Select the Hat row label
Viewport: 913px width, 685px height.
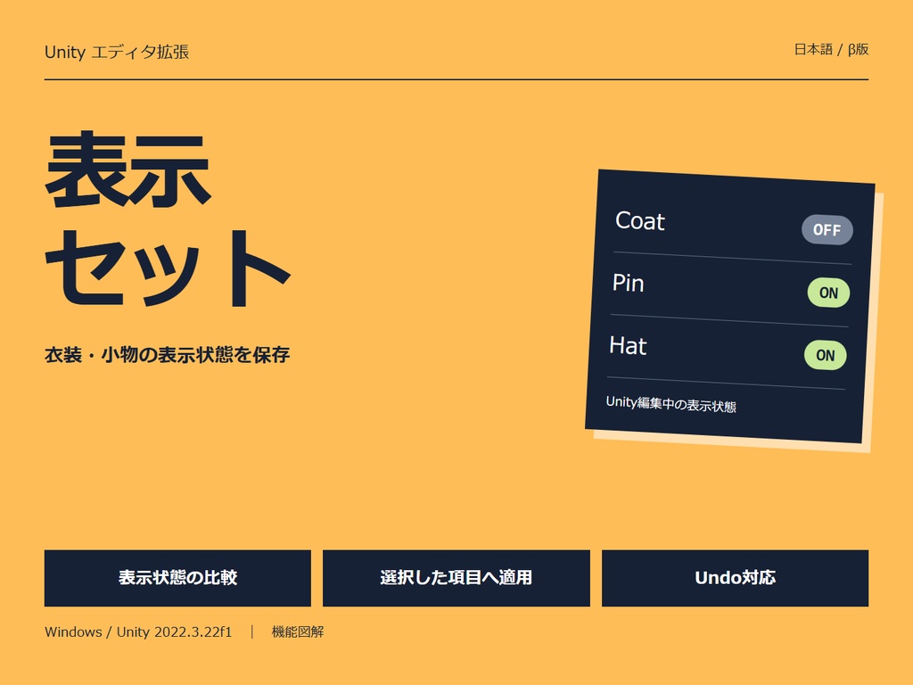(x=628, y=345)
